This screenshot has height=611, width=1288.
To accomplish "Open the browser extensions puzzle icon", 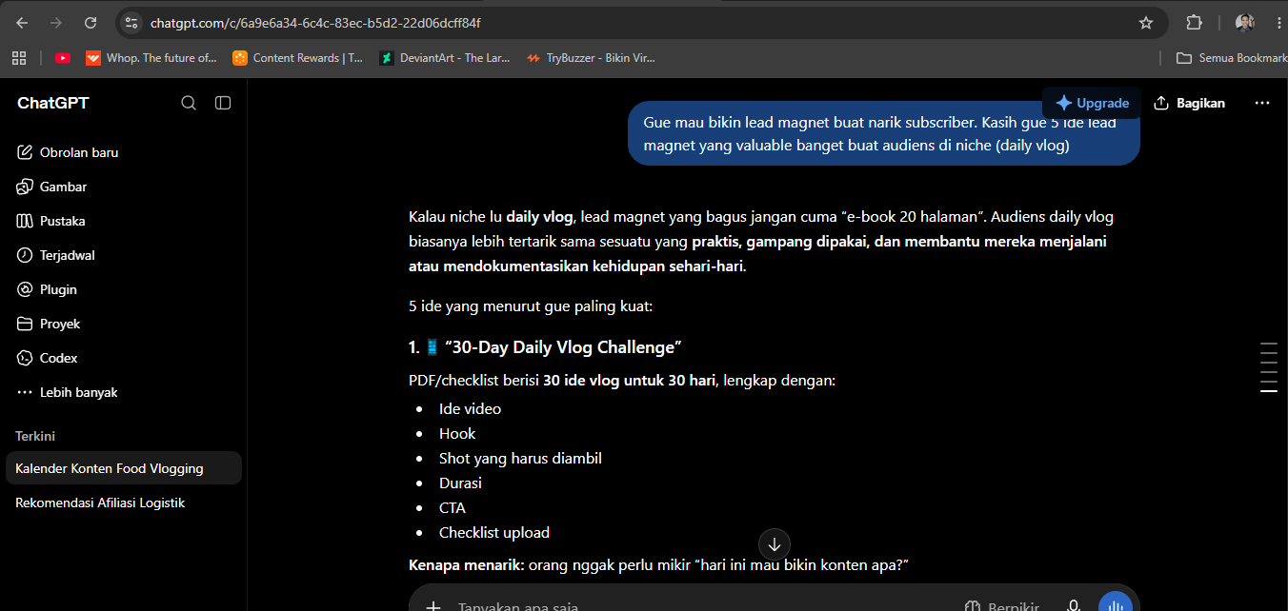I will pyautogui.click(x=1194, y=23).
